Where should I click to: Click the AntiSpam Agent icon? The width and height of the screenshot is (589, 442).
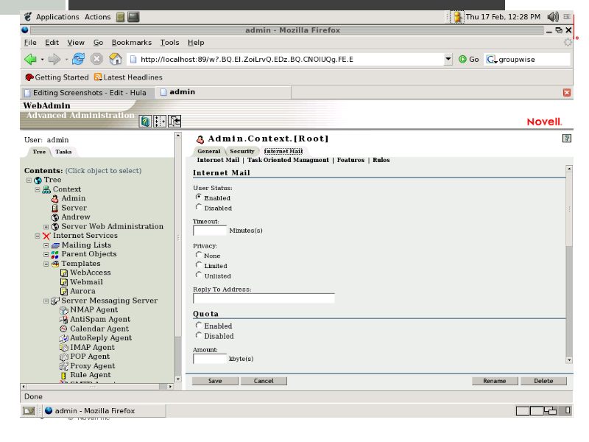click(x=64, y=320)
